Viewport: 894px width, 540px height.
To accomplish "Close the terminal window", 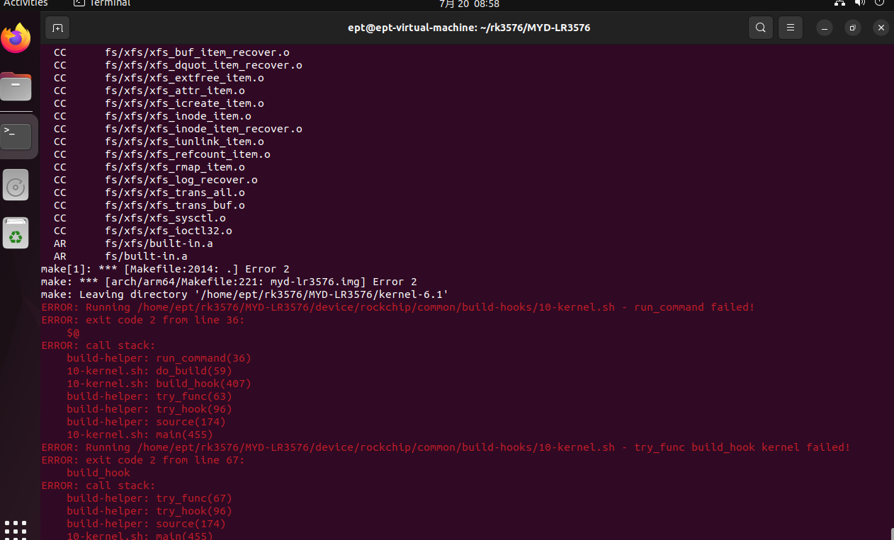I will pos(881,28).
